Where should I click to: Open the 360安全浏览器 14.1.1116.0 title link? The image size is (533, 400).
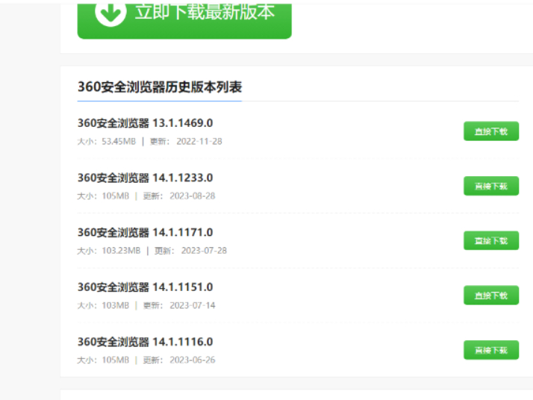click(145, 342)
